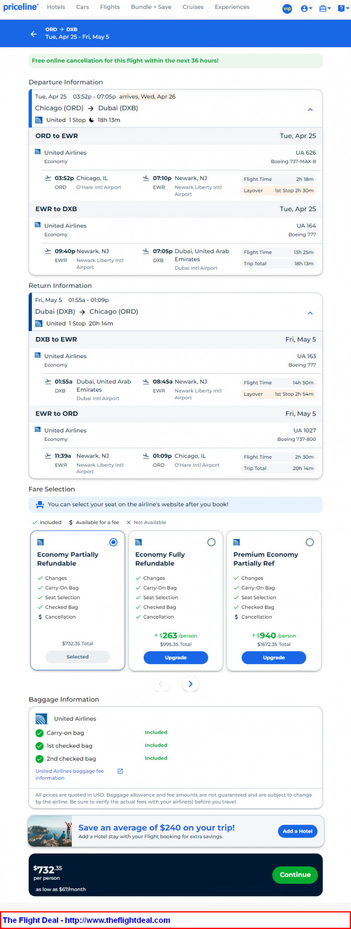Open the Cars menu item
The image size is (351, 929).
coord(82,7)
